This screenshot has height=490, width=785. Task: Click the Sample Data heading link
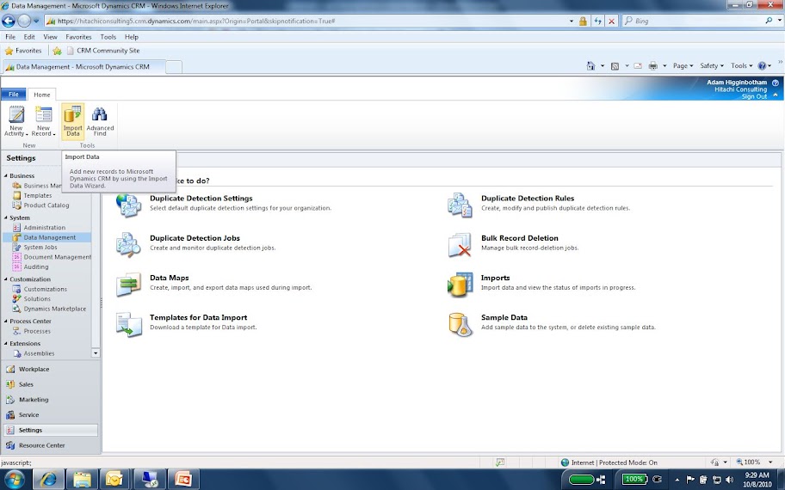tap(504, 317)
